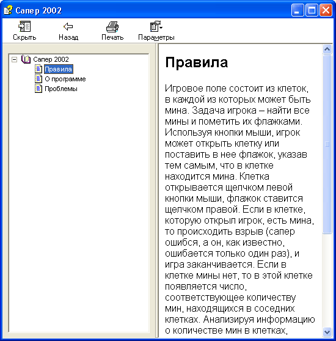Click the help icon in the title bar
This screenshot has height=341, width=336.
tap(9, 10)
